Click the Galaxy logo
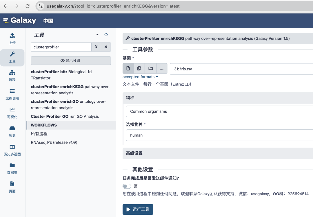The width and height of the screenshot is (313, 217). (20, 20)
